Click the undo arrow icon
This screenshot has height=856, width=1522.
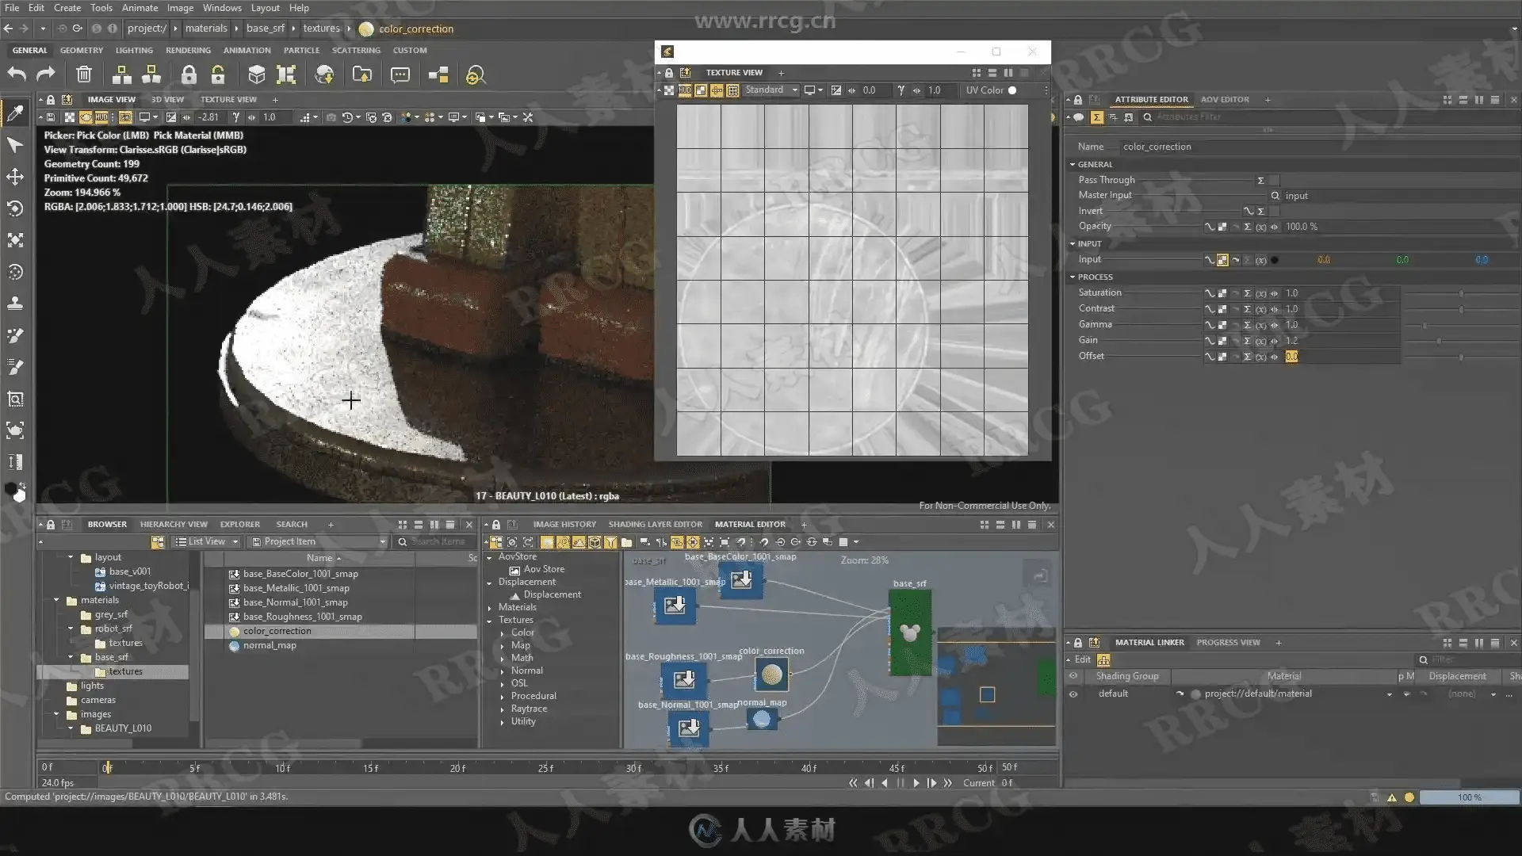point(17,75)
